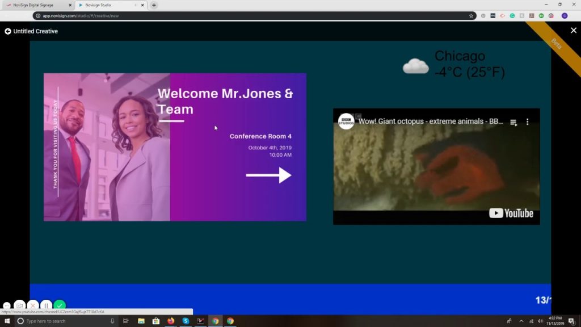Click the BBC Studios channel avatar

point(346,121)
